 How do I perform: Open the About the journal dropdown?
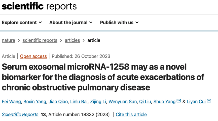(x=71, y=22)
